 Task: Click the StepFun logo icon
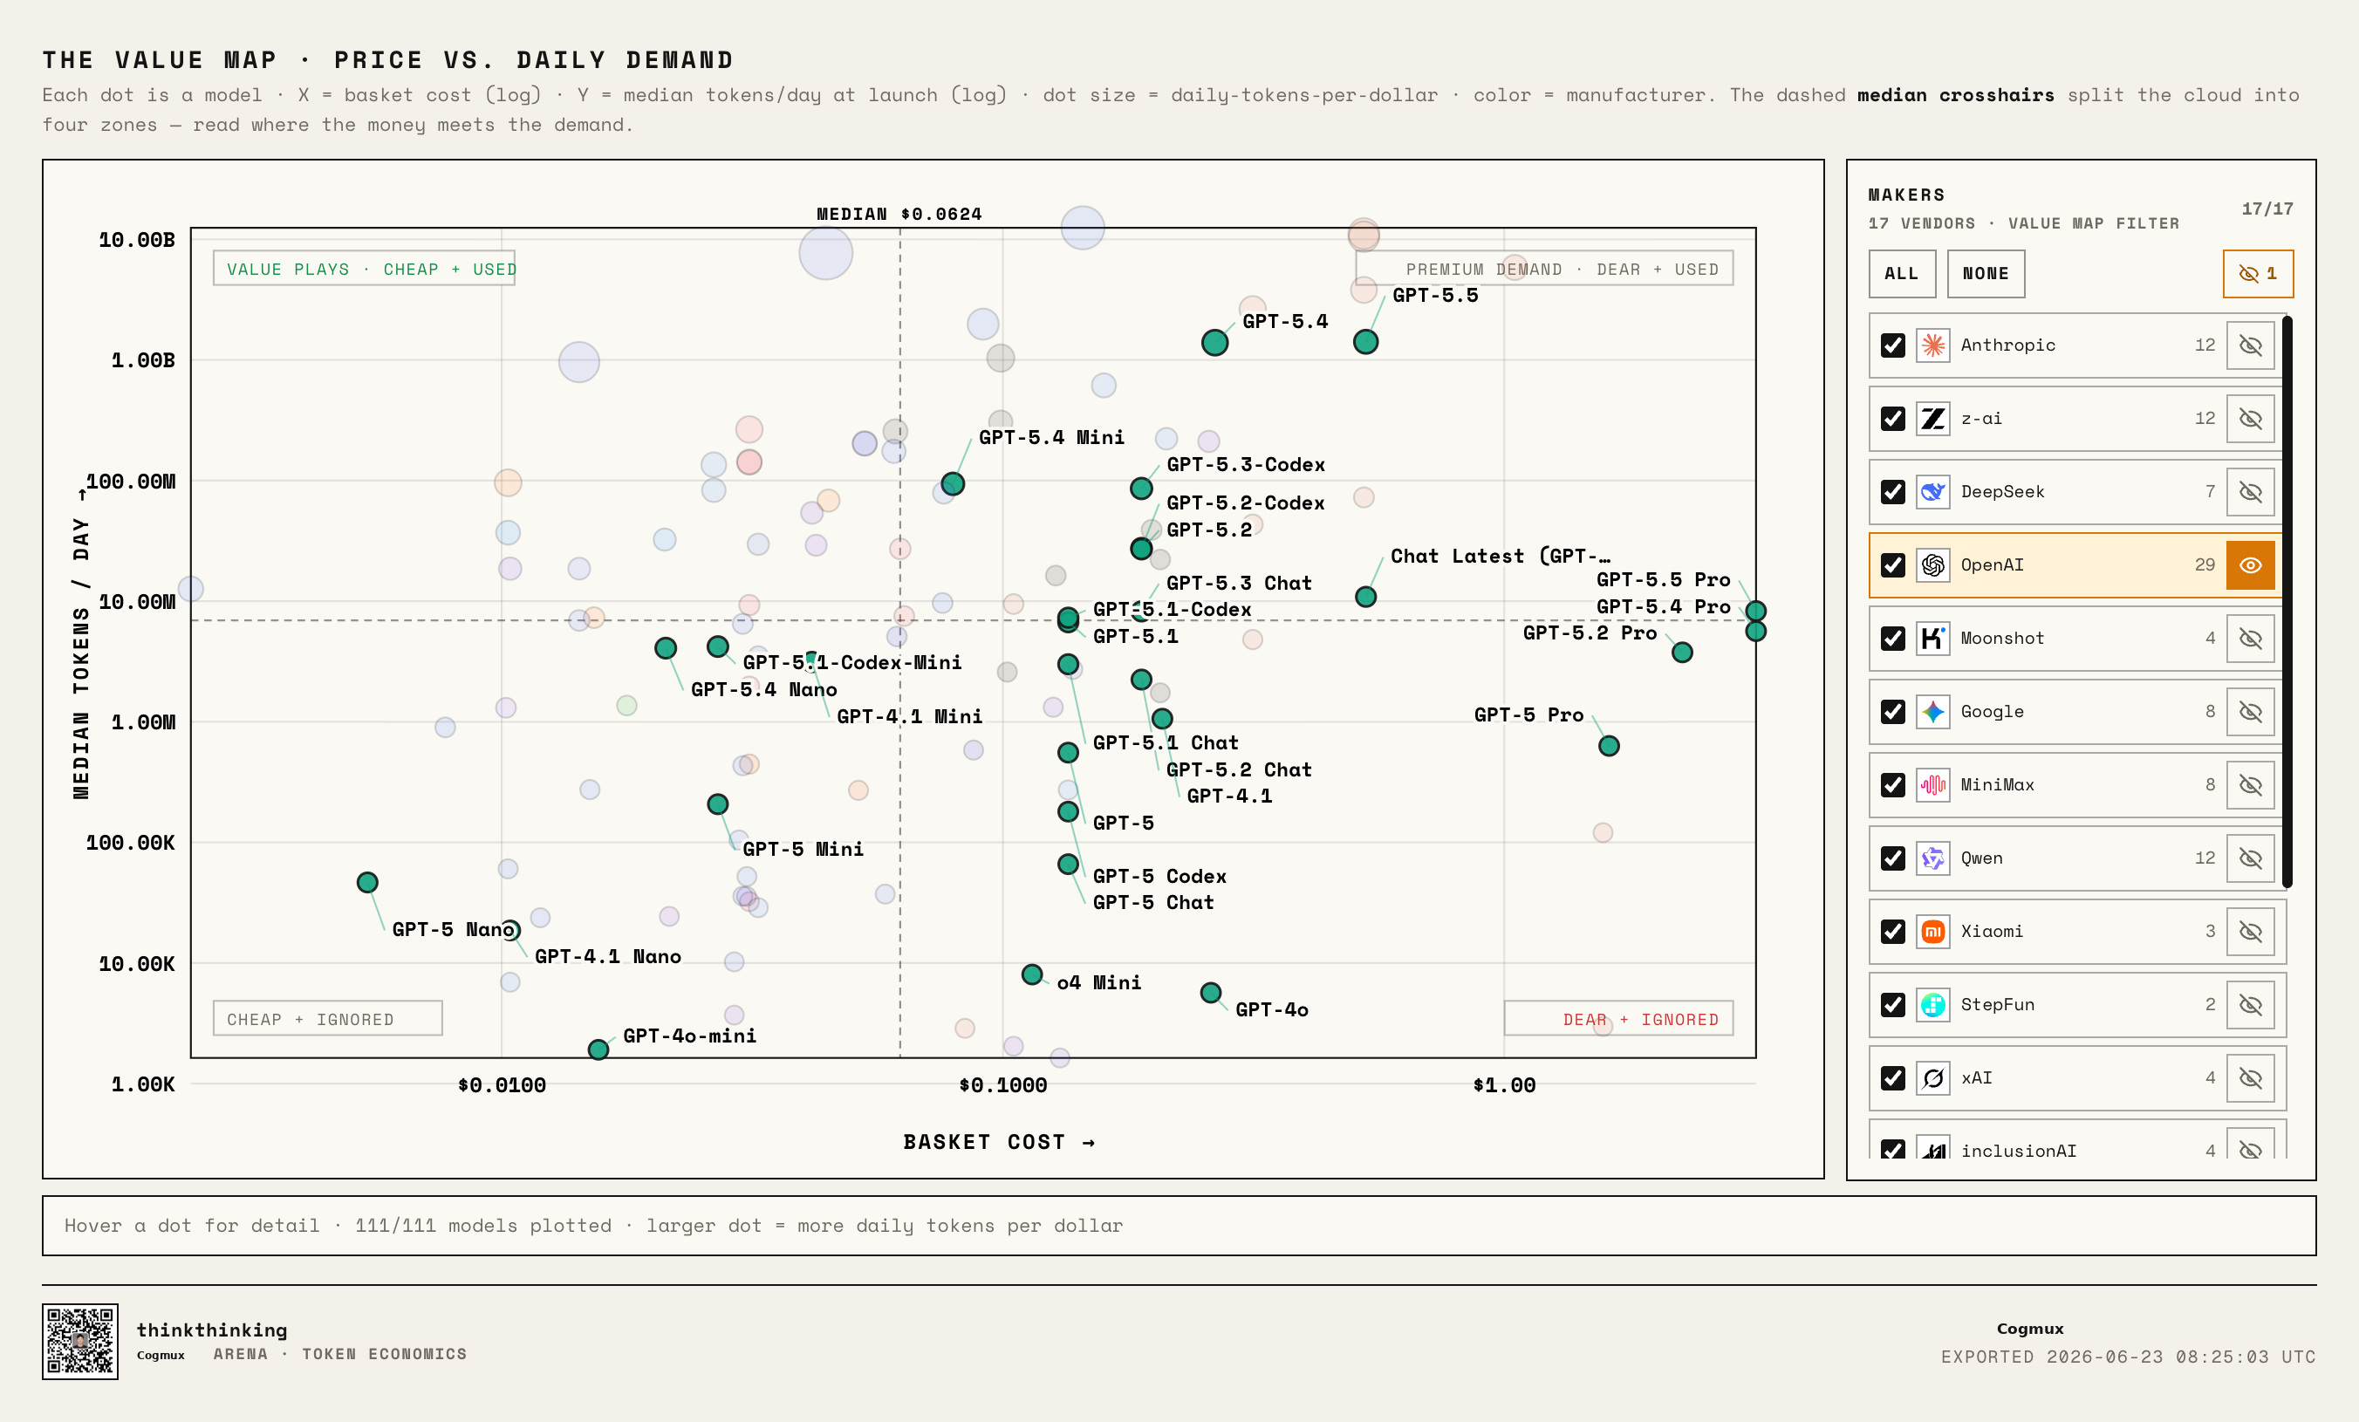coord(1933,1004)
